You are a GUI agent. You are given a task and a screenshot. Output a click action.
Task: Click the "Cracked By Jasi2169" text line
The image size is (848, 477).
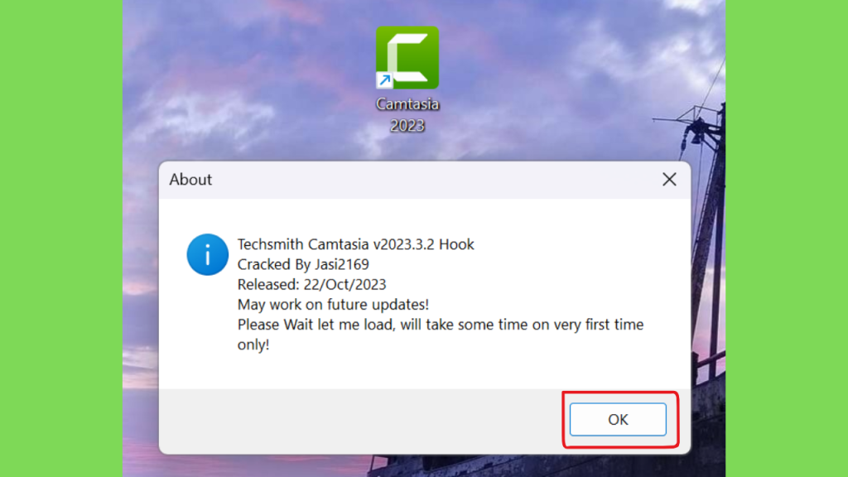coord(303,264)
